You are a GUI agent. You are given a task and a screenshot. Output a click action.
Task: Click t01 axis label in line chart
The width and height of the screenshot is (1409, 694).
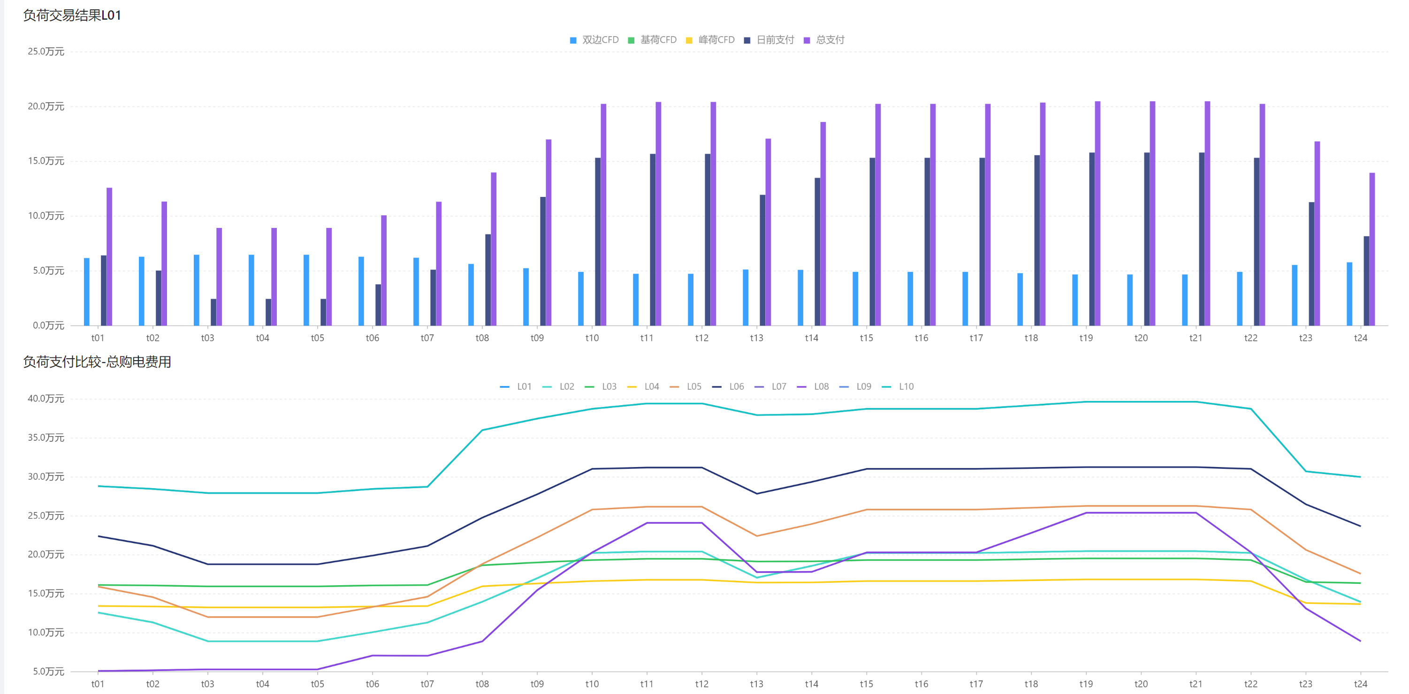98,684
